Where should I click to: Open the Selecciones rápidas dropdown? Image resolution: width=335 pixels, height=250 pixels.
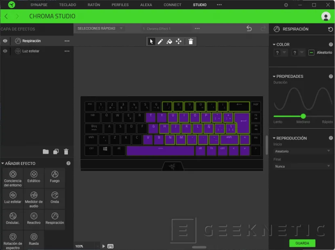tap(100, 28)
